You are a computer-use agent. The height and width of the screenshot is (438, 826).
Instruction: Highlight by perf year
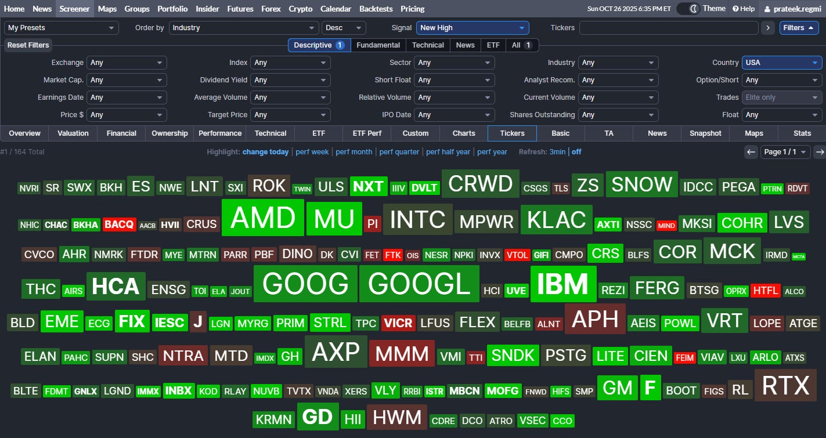pyautogui.click(x=492, y=152)
